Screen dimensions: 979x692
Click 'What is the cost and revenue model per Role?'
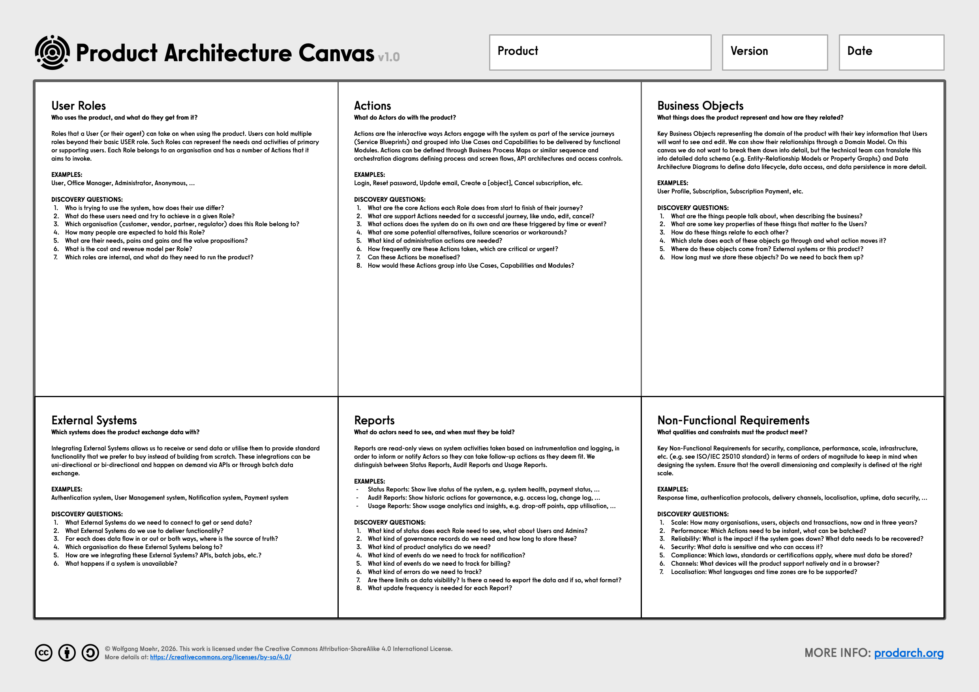(x=128, y=249)
